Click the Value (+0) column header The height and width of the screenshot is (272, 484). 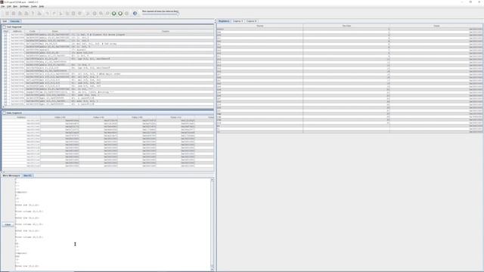(x=60, y=117)
